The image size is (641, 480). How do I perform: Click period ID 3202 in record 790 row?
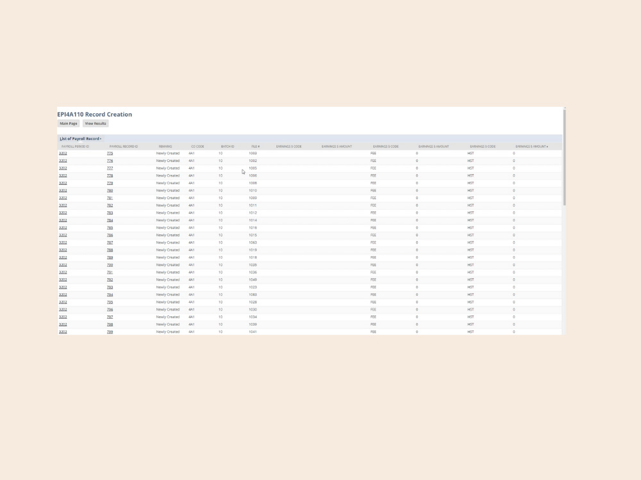click(63, 265)
